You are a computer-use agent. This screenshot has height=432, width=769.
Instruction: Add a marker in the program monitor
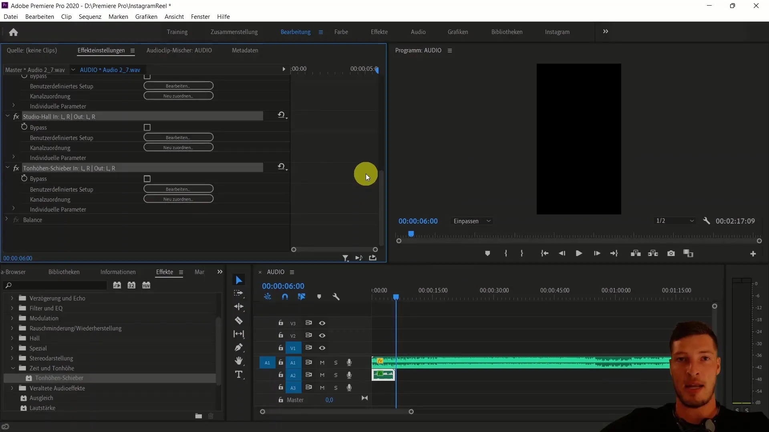tap(487, 254)
